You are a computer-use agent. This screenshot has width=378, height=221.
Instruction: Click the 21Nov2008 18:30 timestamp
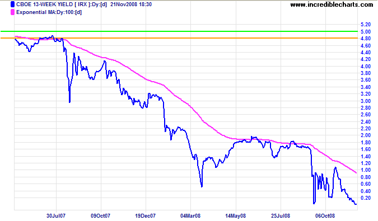coord(131,4)
